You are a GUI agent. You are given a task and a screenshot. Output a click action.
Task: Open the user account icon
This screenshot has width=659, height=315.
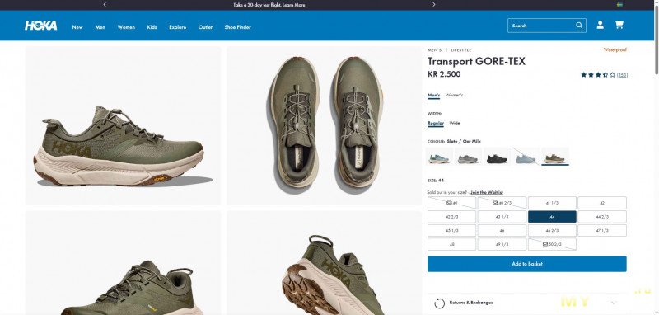click(600, 26)
